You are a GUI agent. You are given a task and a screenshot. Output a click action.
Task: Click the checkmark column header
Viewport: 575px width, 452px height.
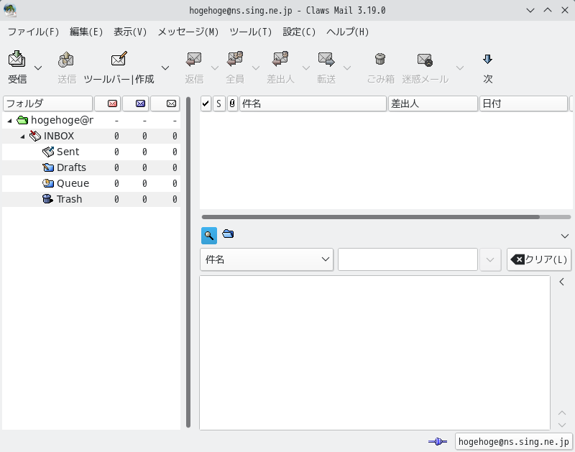[206, 103]
